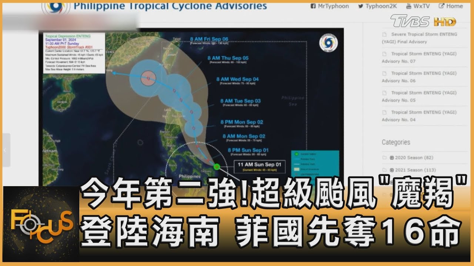Expand the 2020 Season category
Image resolution: width=474 pixels, height=266 pixels.
pos(392,158)
